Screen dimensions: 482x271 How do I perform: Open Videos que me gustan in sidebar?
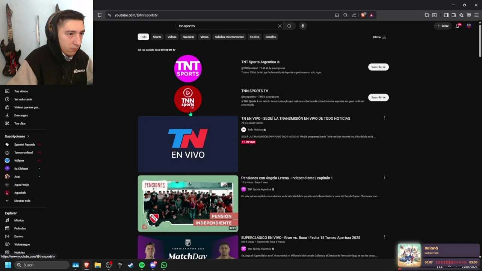point(27,108)
